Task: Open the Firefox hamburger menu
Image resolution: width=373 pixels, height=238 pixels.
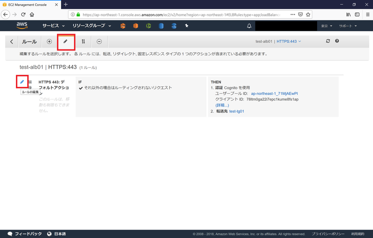Action: click(x=367, y=14)
